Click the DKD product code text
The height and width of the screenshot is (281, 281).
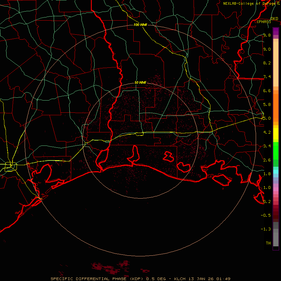tap(274, 19)
